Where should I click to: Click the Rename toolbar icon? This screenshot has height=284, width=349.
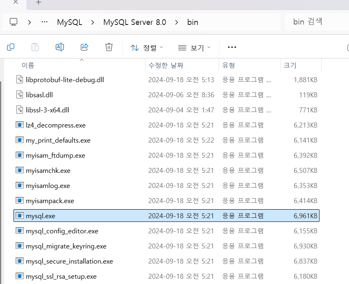(x=60, y=47)
